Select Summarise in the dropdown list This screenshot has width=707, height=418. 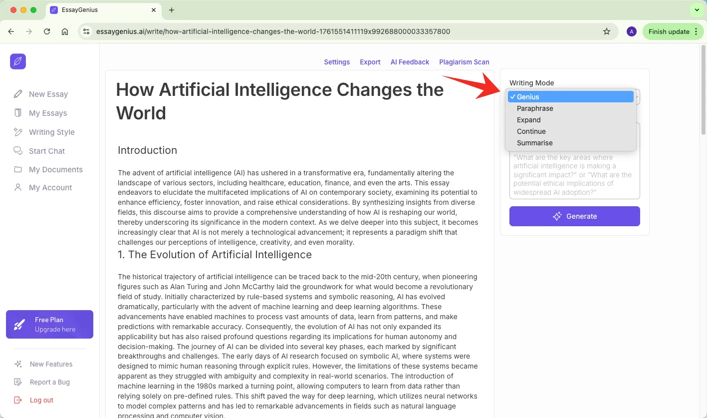[535, 143]
